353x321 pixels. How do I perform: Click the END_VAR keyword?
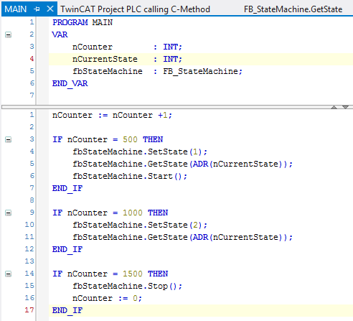pos(70,84)
